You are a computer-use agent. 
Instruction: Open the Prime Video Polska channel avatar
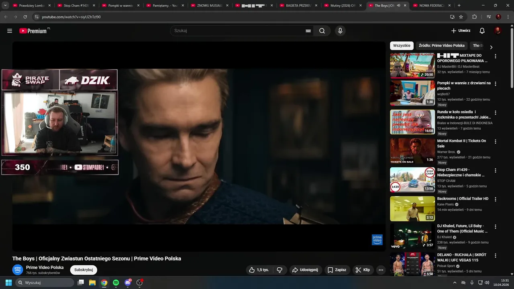point(18,270)
